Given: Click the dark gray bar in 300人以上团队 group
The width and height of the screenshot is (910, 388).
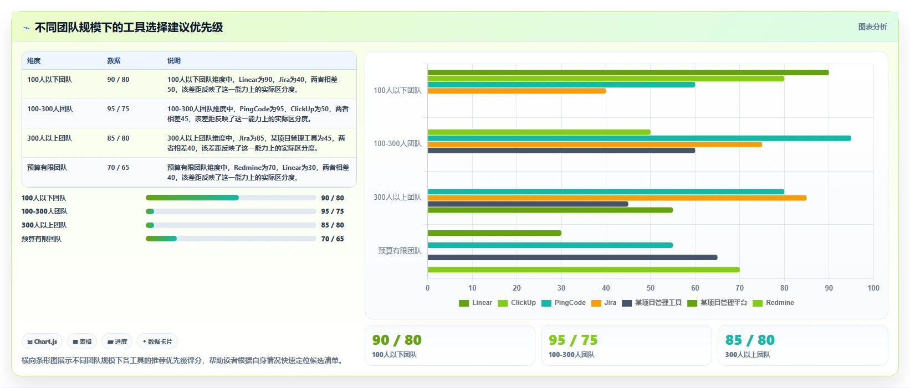Looking at the screenshot, I should point(528,204).
